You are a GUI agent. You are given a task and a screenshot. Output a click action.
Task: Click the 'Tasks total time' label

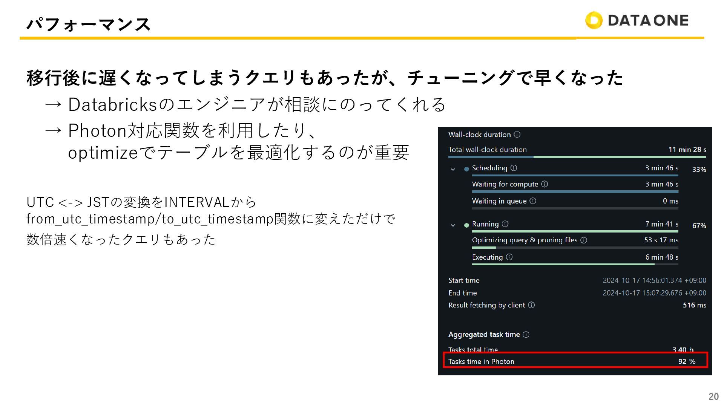pyautogui.click(x=473, y=350)
